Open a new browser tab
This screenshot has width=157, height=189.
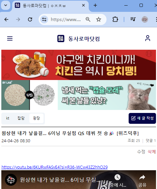95,5
